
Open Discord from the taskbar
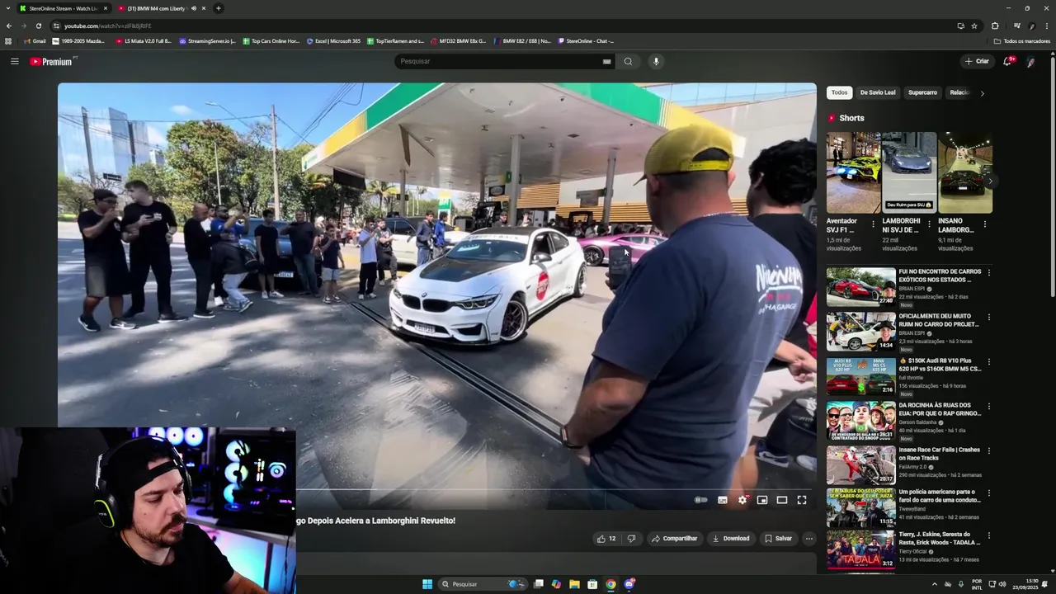629,584
